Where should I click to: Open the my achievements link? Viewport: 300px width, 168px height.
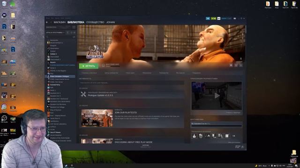coord(234,142)
